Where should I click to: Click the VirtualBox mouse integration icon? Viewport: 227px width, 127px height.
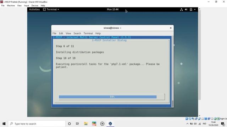click(215, 119)
